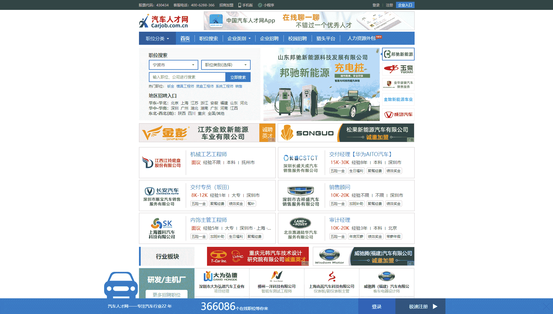Open the 企业招聘 navigation tab
The image size is (553, 314).
[269, 38]
